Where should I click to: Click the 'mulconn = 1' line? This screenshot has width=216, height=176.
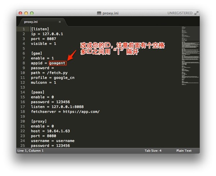tap(44, 83)
